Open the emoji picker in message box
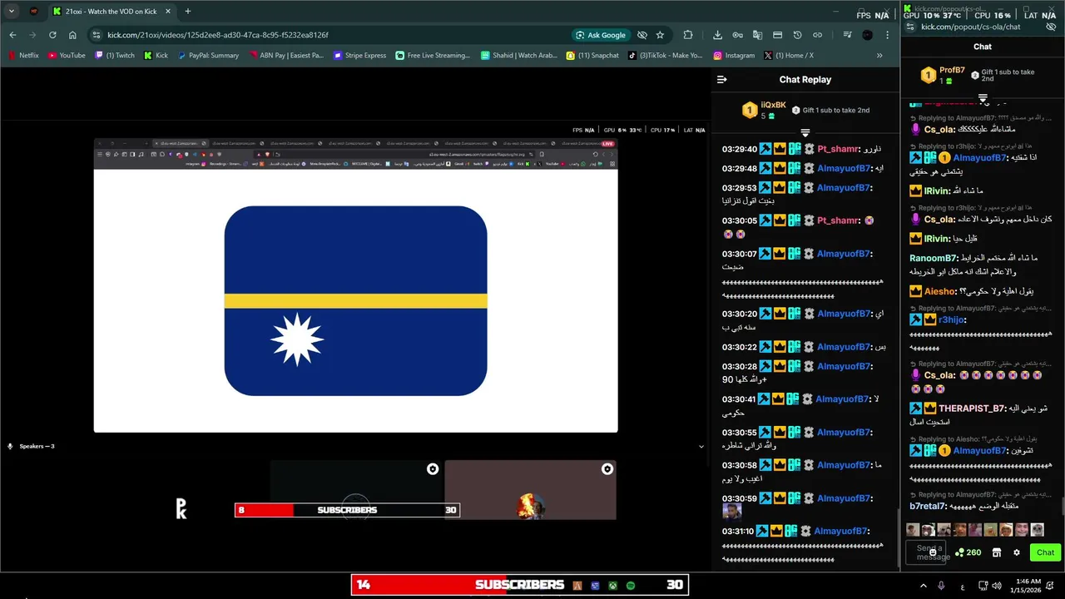 pos(933,552)
